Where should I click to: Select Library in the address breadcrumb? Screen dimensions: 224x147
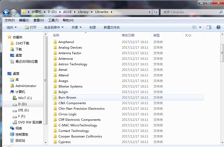[83, 12]
